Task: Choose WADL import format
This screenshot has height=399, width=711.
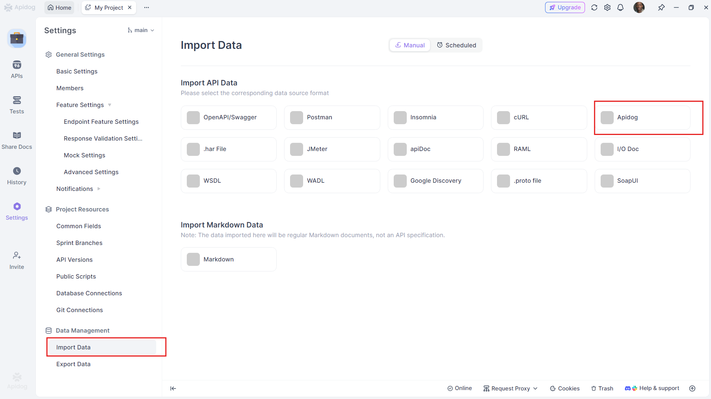Action: 332,181
